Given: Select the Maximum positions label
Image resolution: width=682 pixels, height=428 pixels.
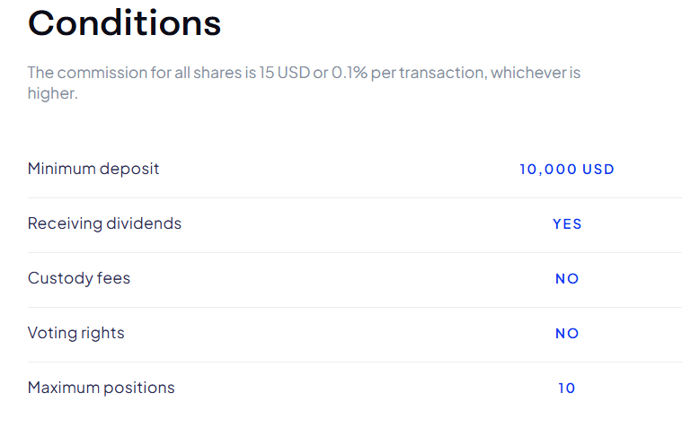Looking at the screenshot, I should 102,388.
